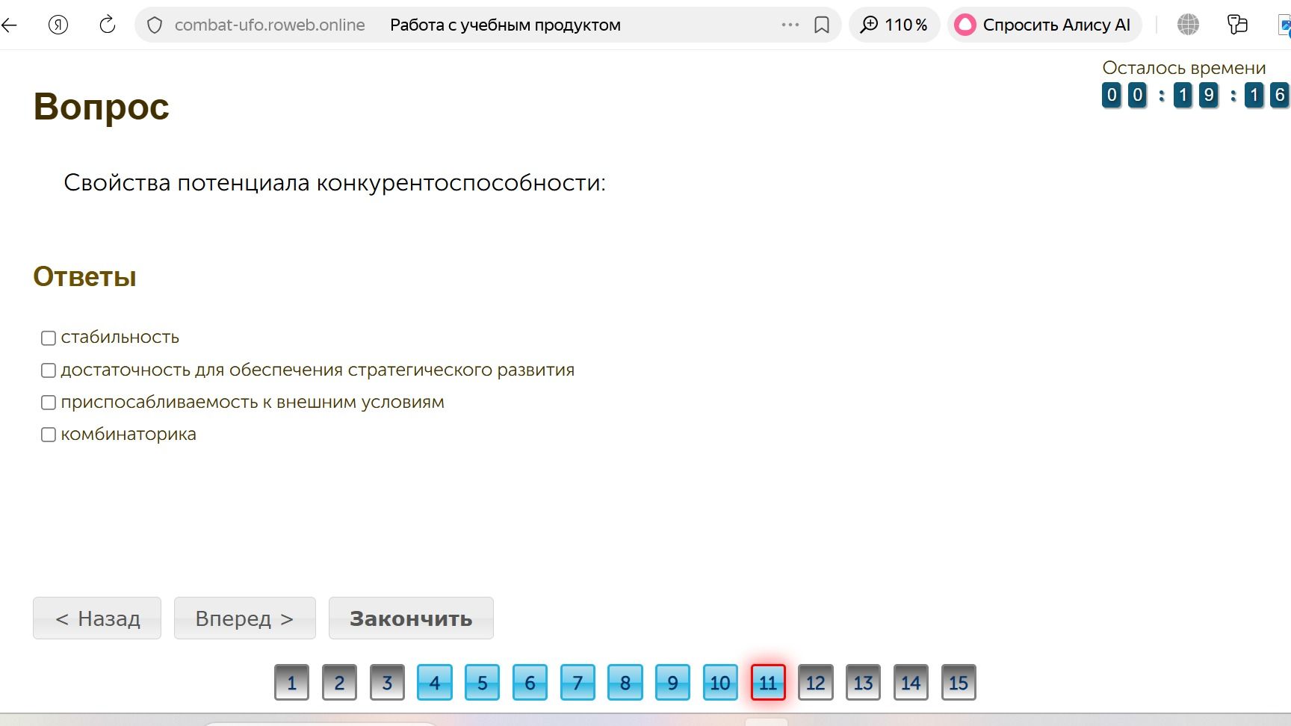Screen dimensions: 1291x726
Task: Jump to question 9
Action: [672, 683]
